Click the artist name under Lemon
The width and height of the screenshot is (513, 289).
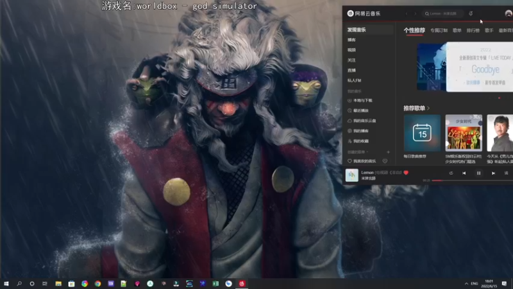point(368,179)
